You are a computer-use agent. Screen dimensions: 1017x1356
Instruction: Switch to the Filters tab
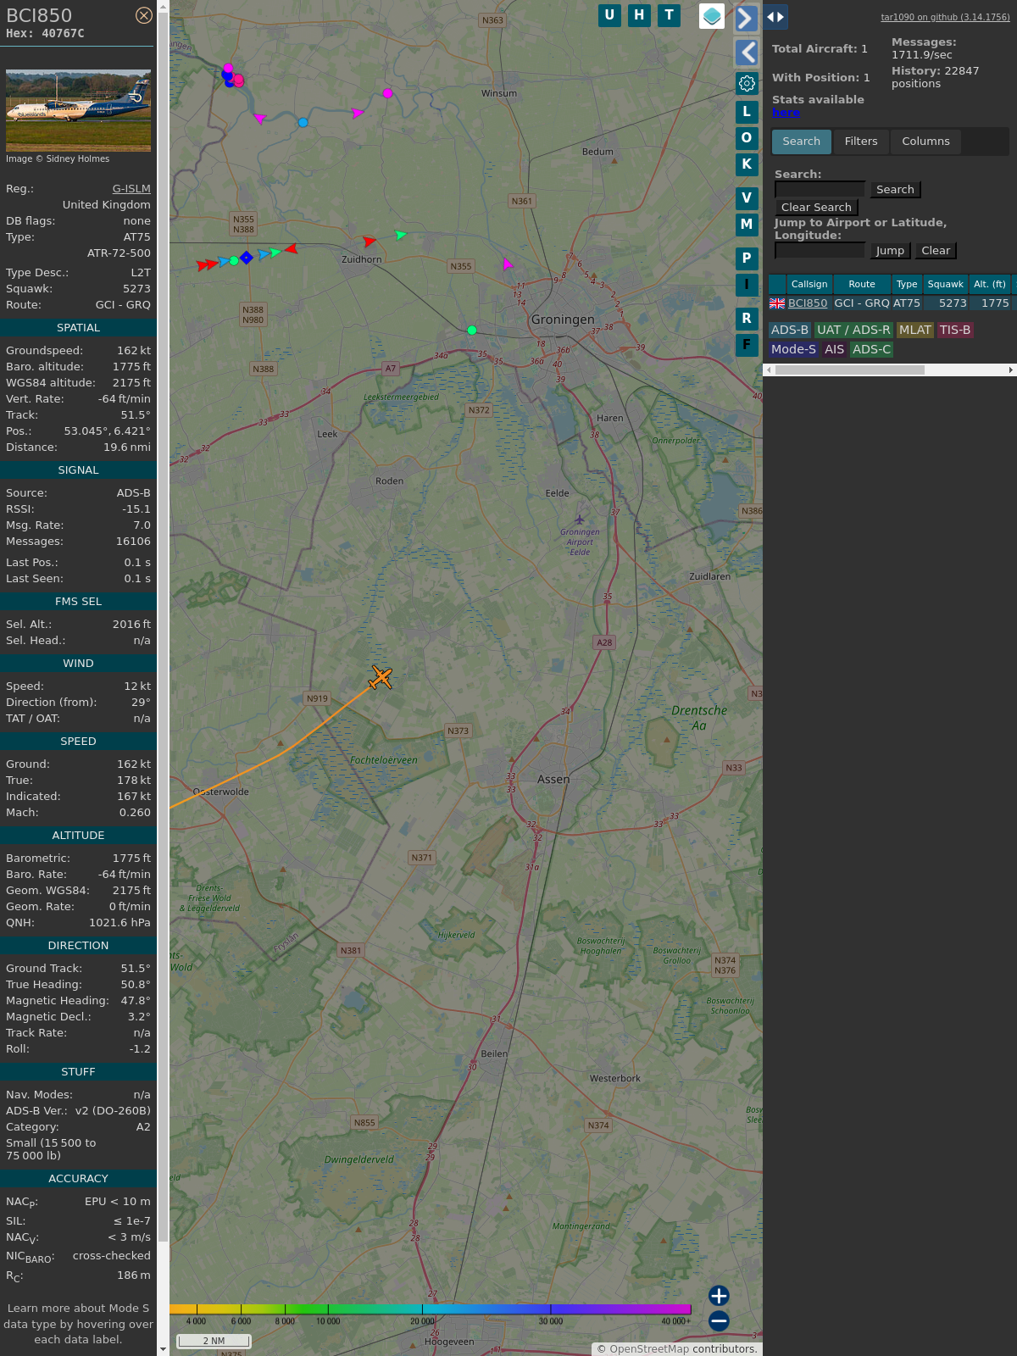point(860,142)
